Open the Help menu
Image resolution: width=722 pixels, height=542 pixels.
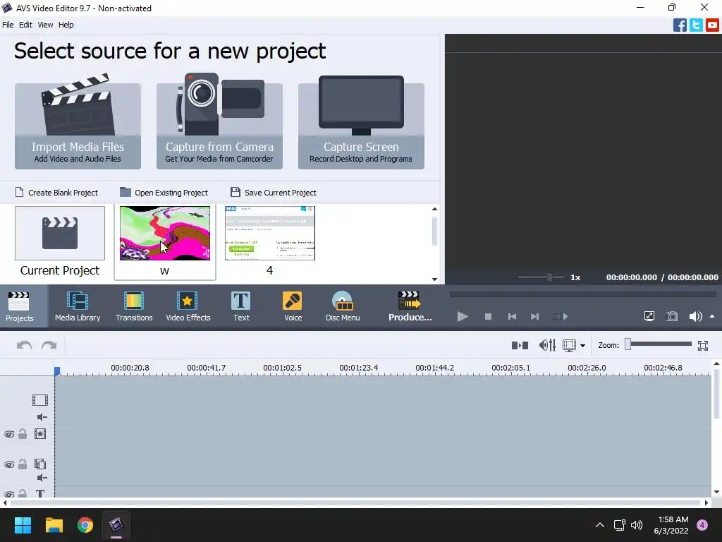(66, 25)
